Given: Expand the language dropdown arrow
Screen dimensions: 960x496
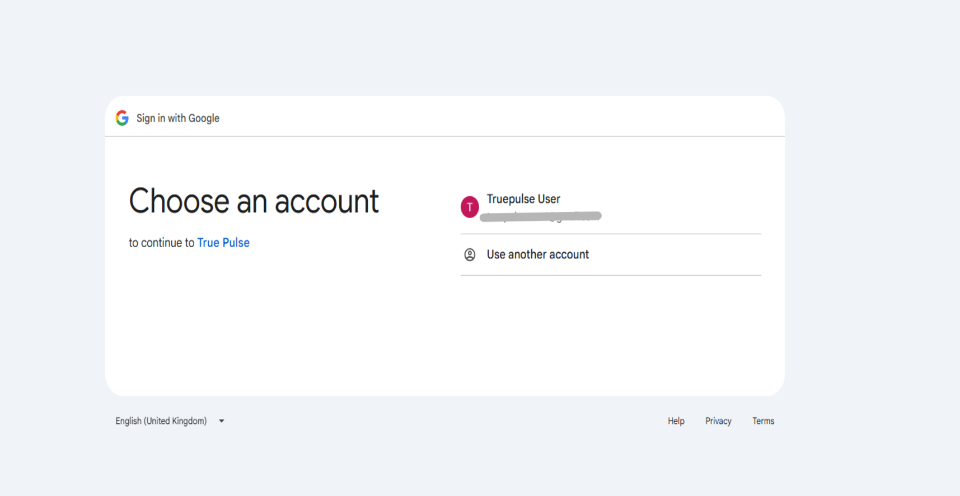Looking at the screenshot, I should click(x=222, y=421).
